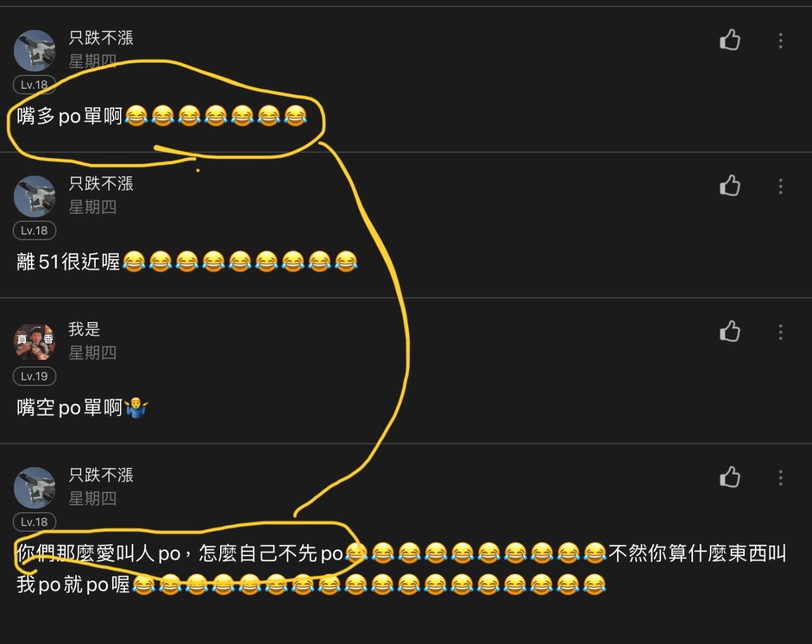The width and height of the screenshot is (812, 644).
Task: Click the Lv.19 level badge
Action: click(34, 377)
